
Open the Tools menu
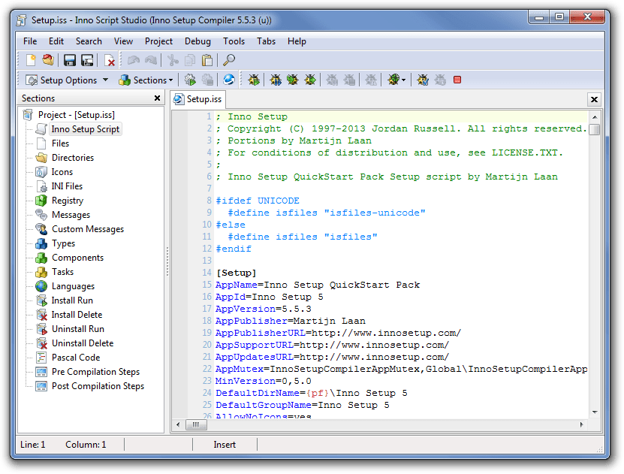click(234, 41)
